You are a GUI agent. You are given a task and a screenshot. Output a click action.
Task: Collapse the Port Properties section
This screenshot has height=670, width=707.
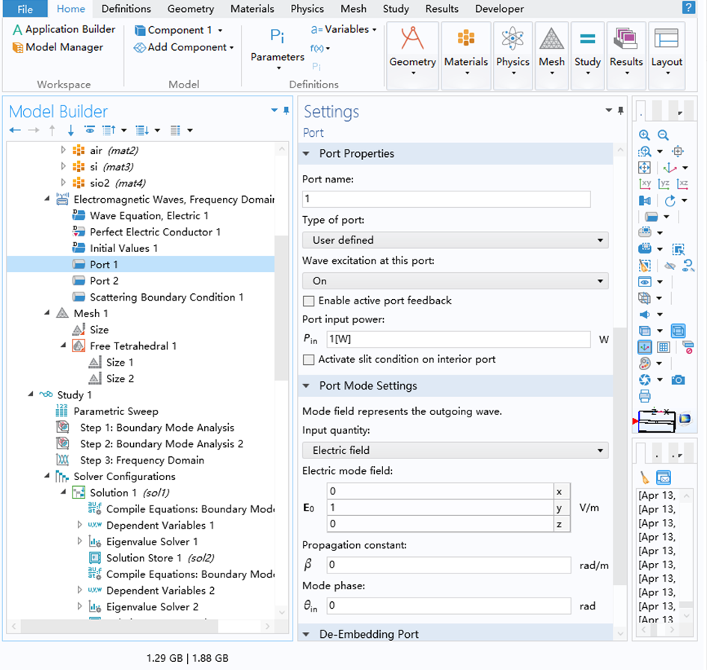(306, 154)
